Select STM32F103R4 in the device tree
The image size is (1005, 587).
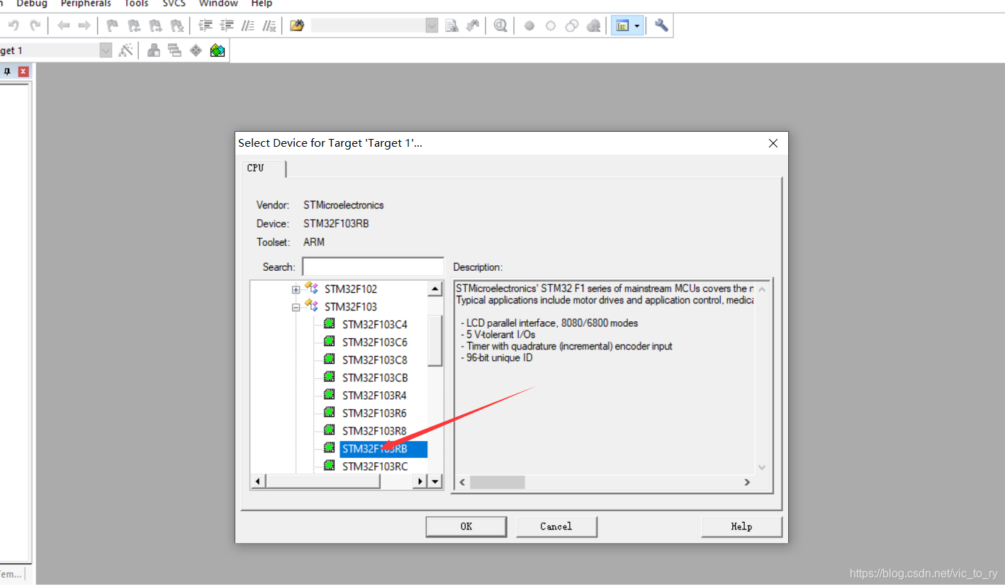click(x=374, y=396)
